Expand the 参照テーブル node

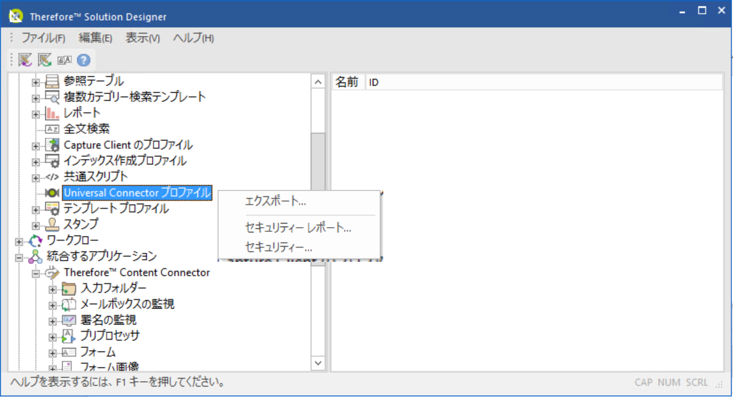point(35,82)
